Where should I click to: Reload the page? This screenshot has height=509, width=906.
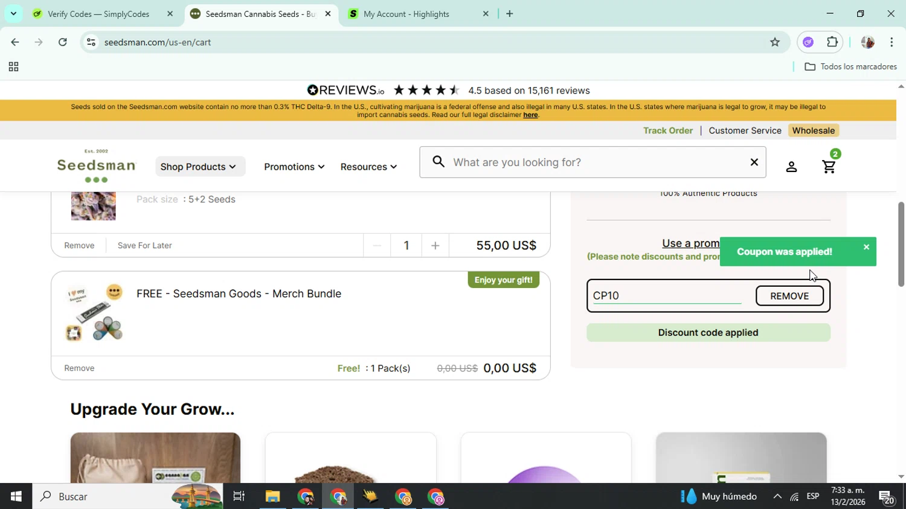point(63,42)
